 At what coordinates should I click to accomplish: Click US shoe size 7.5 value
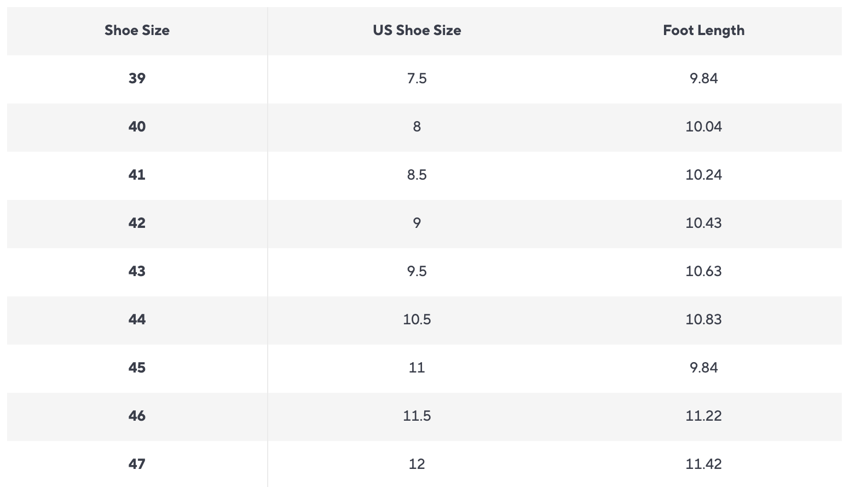point(417,78)
